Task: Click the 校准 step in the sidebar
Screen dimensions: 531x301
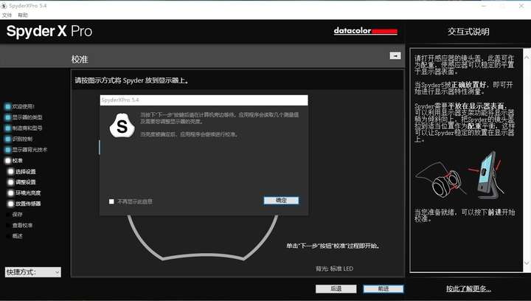Action: 13,161
